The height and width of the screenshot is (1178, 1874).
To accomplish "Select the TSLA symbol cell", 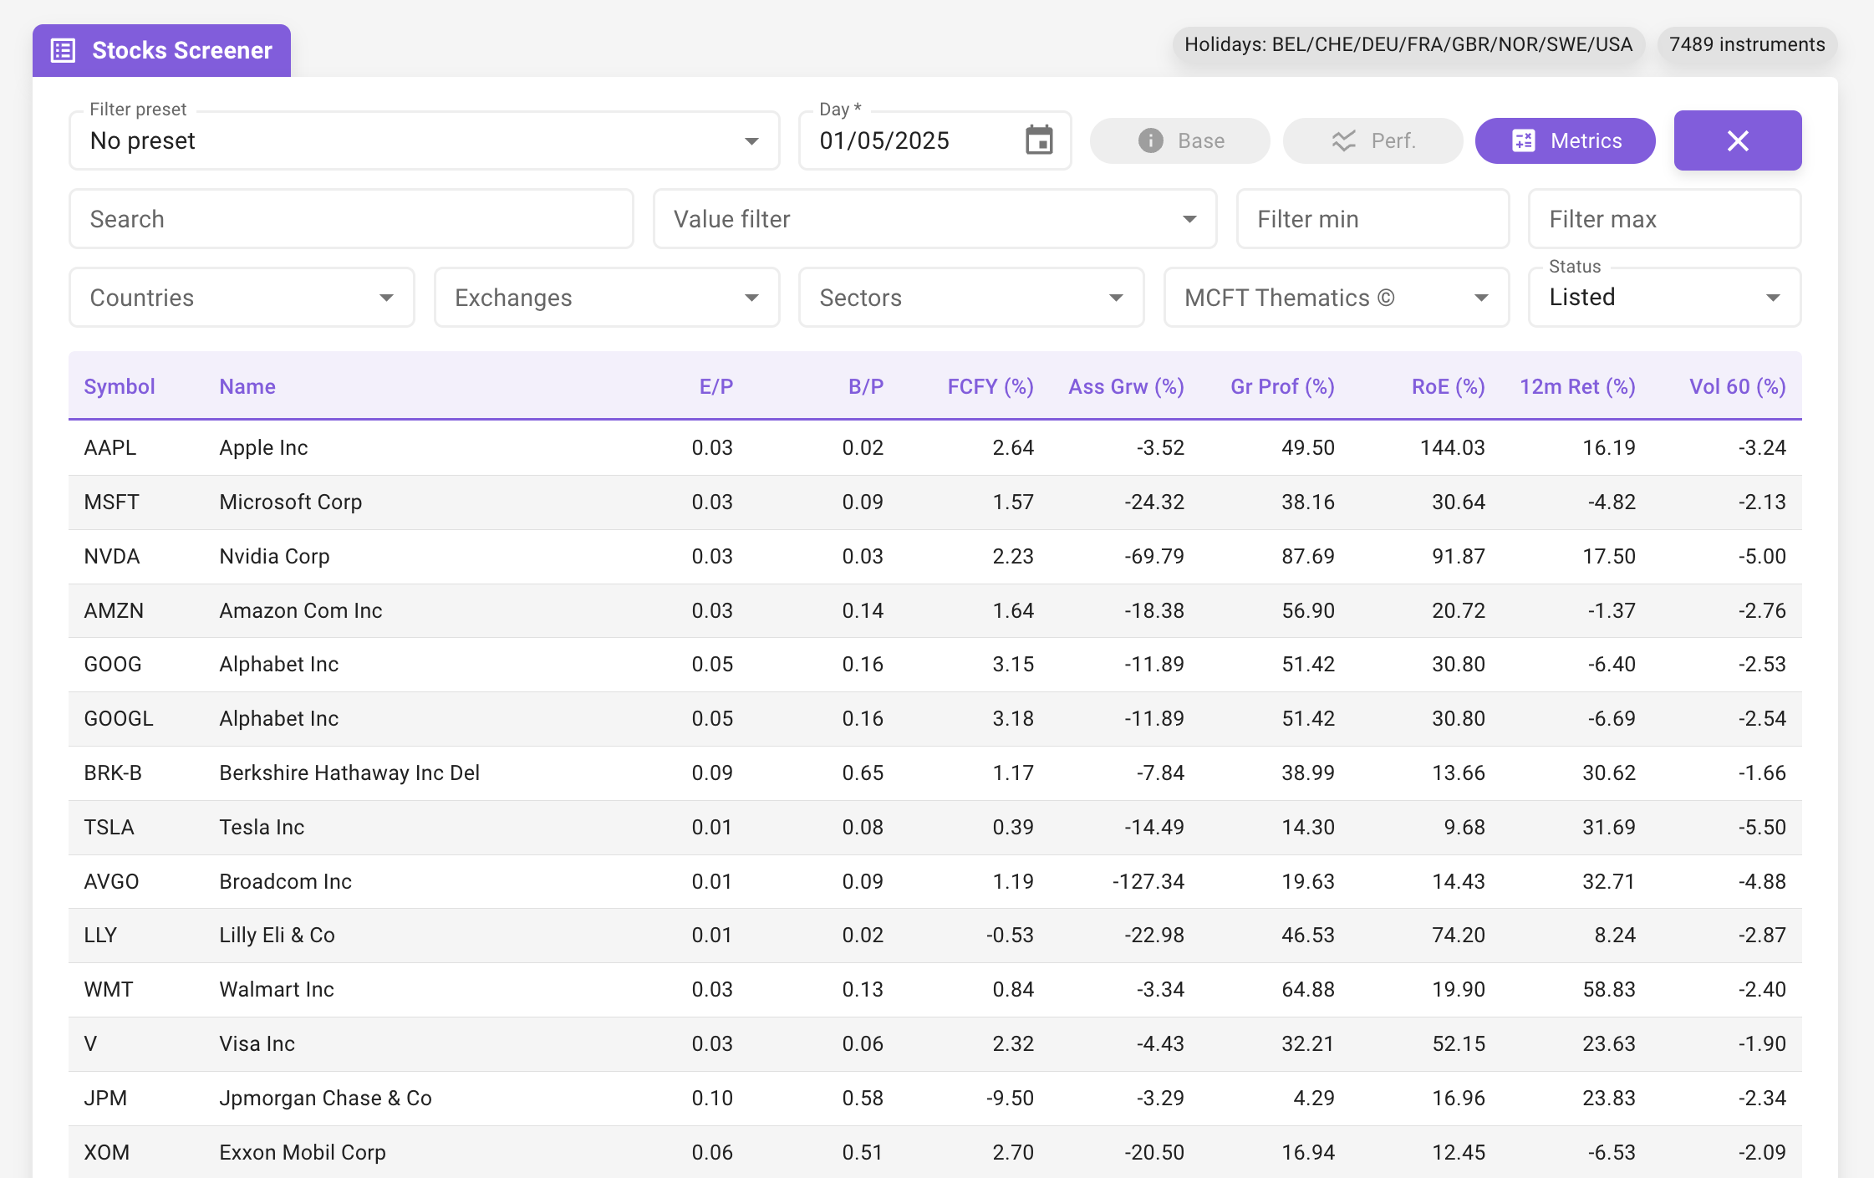I will point(109,827).
